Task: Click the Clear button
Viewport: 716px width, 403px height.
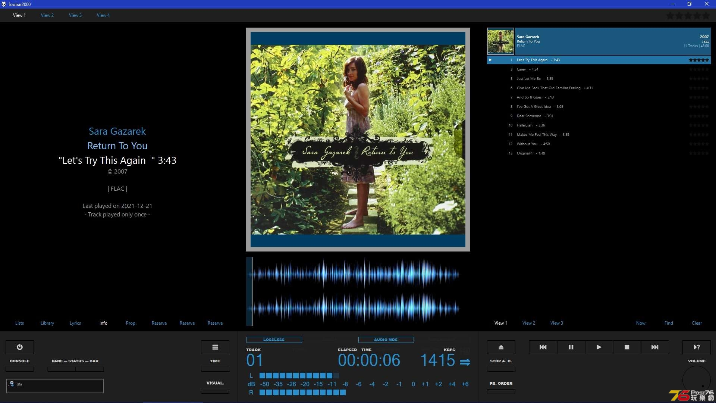Action: (697, 323)
